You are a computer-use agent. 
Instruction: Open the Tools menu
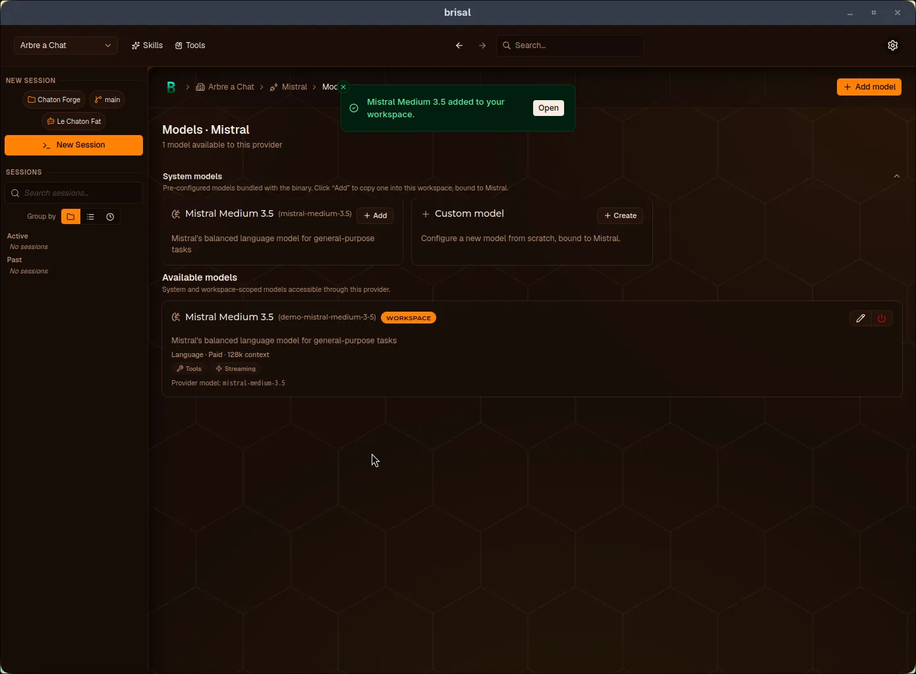190,45
